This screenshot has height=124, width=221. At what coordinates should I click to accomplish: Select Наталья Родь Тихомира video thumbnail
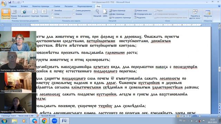click(x=18, y=103)
